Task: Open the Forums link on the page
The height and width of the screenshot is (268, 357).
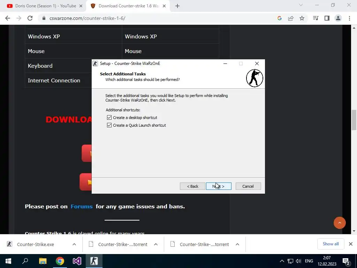Action: click(82, 207)
